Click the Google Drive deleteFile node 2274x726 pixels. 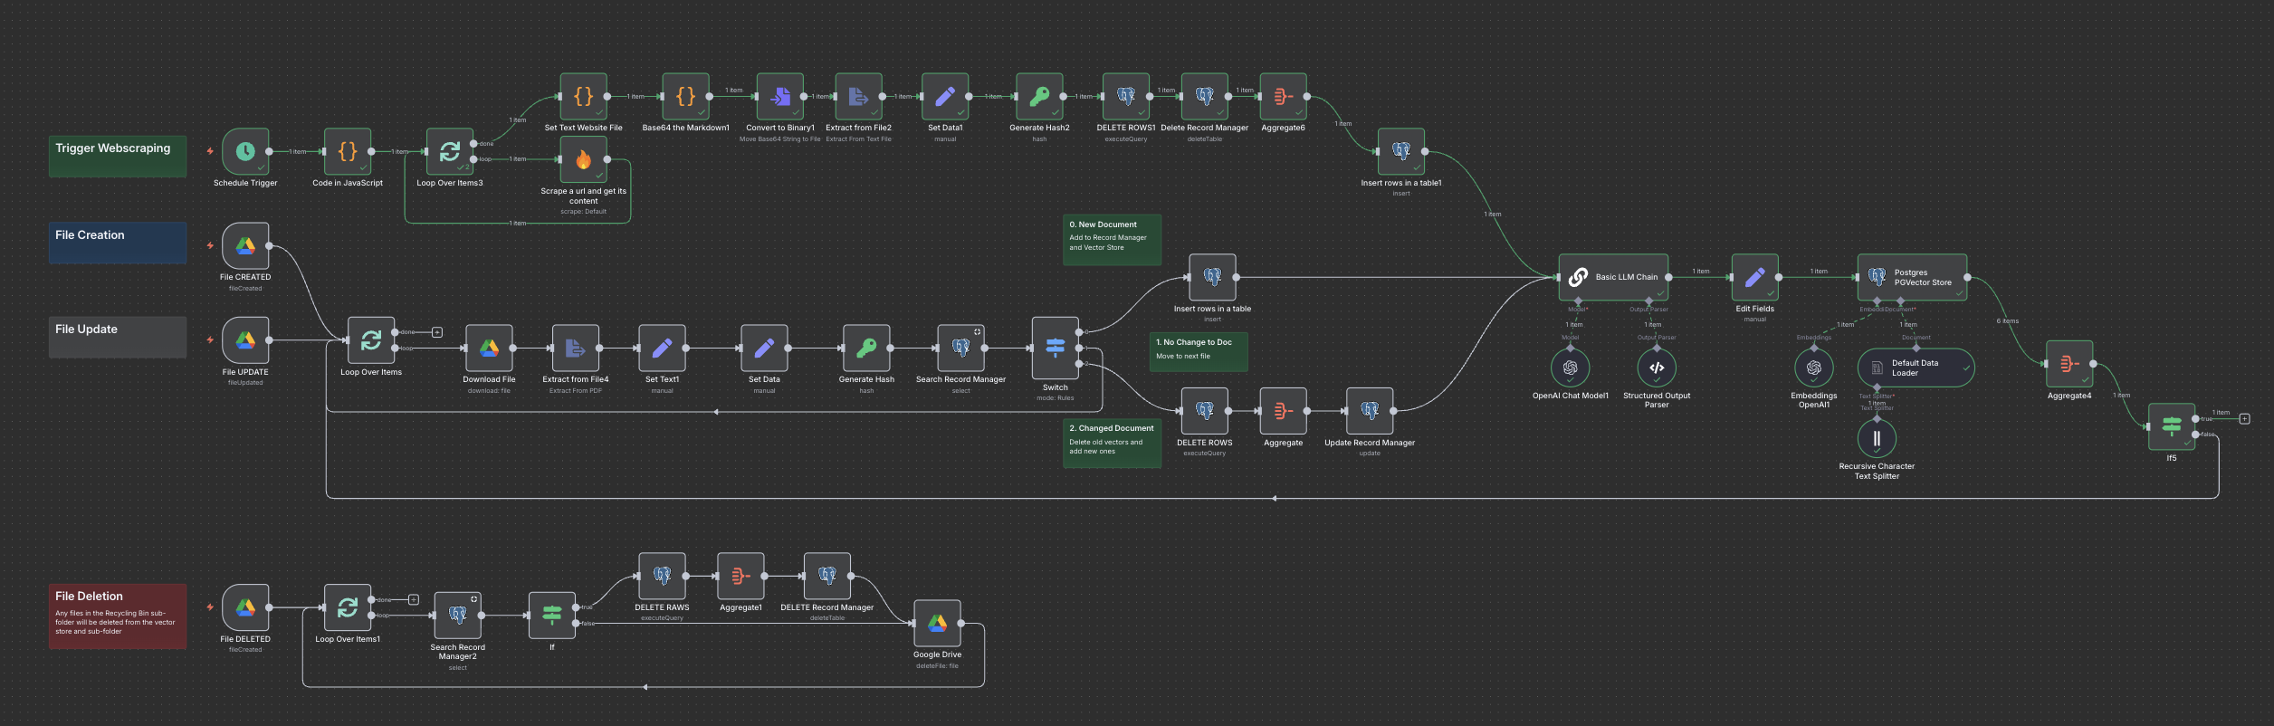click(x=937, y=623)
